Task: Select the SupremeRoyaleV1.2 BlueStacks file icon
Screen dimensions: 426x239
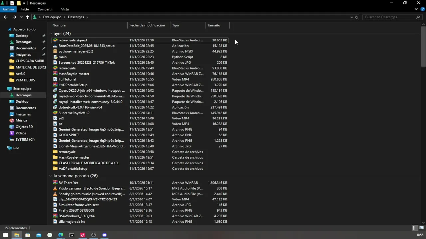Action: pos(55,113)
